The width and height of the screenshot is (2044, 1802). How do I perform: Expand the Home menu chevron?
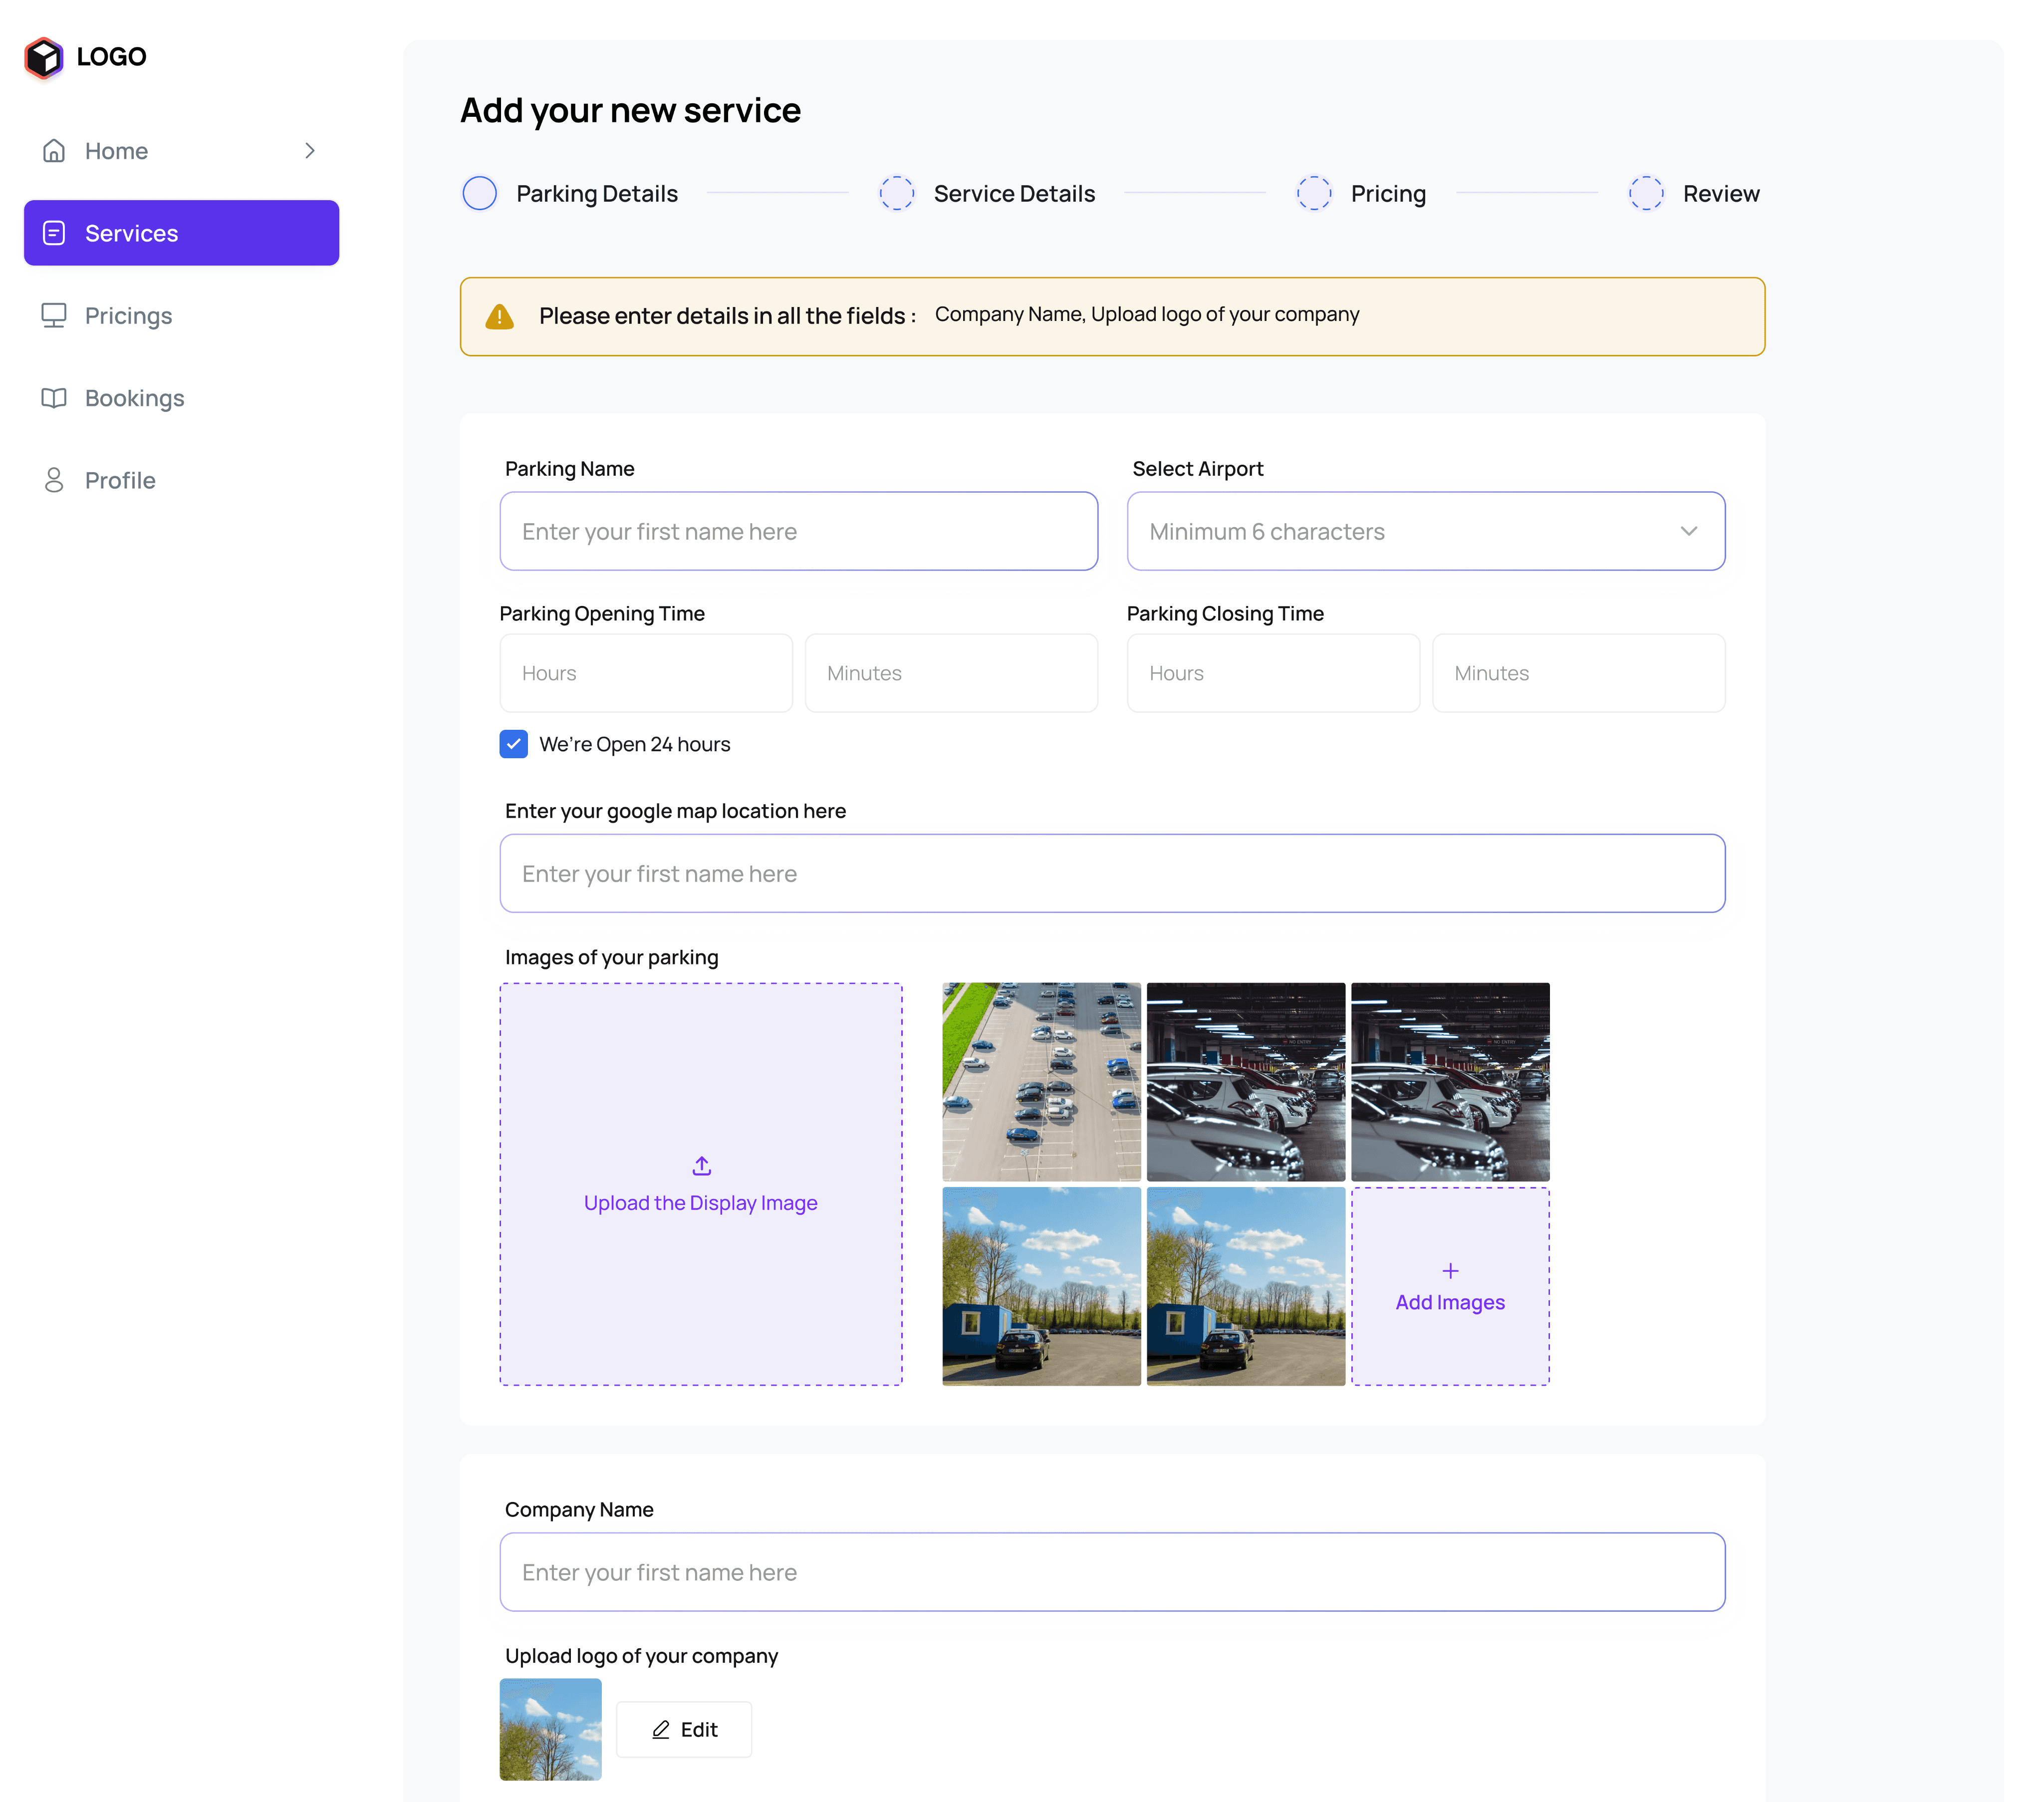(310, 151)
